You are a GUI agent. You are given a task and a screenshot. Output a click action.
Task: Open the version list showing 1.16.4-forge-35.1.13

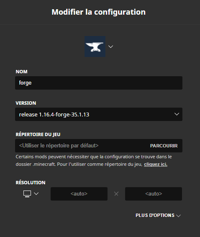(99, 114)
